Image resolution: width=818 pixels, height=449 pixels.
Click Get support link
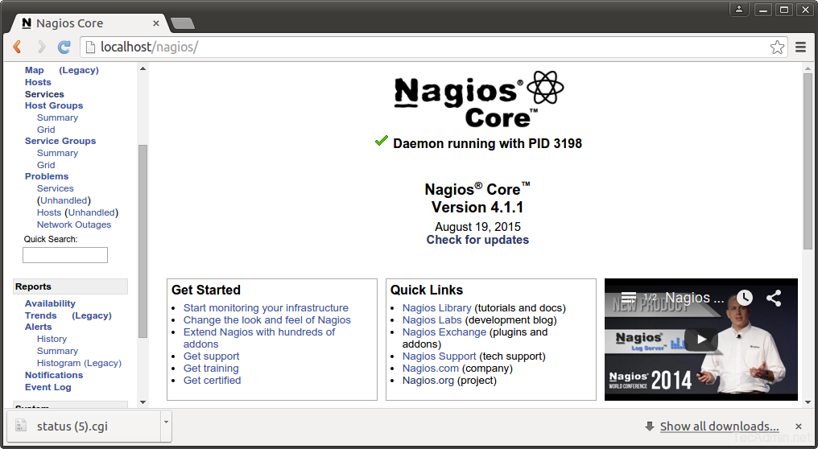[x=211, y=356]
